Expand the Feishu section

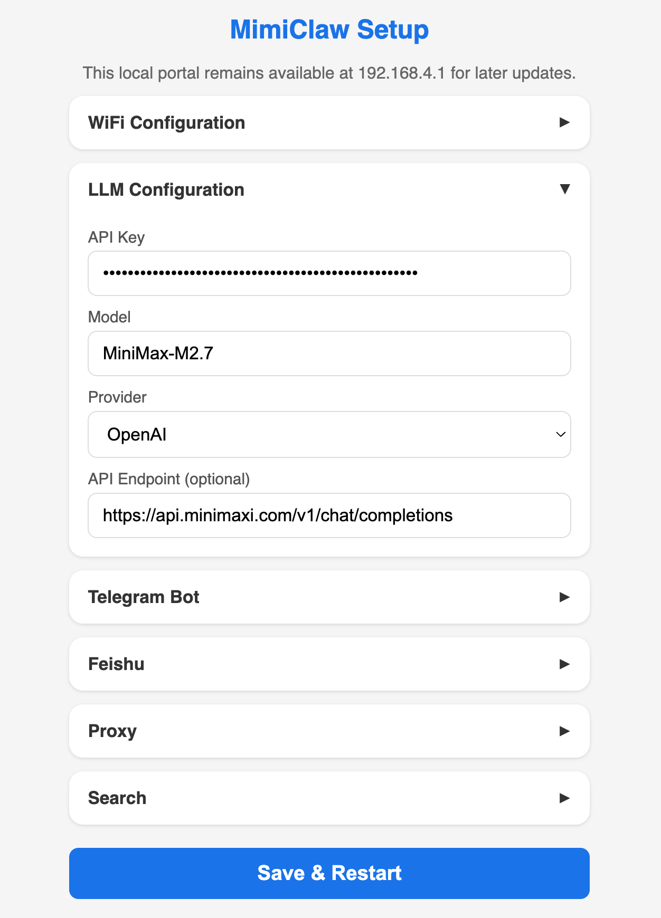point(329,664)
